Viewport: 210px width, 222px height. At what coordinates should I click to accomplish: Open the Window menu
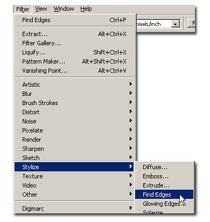(64, 9)
